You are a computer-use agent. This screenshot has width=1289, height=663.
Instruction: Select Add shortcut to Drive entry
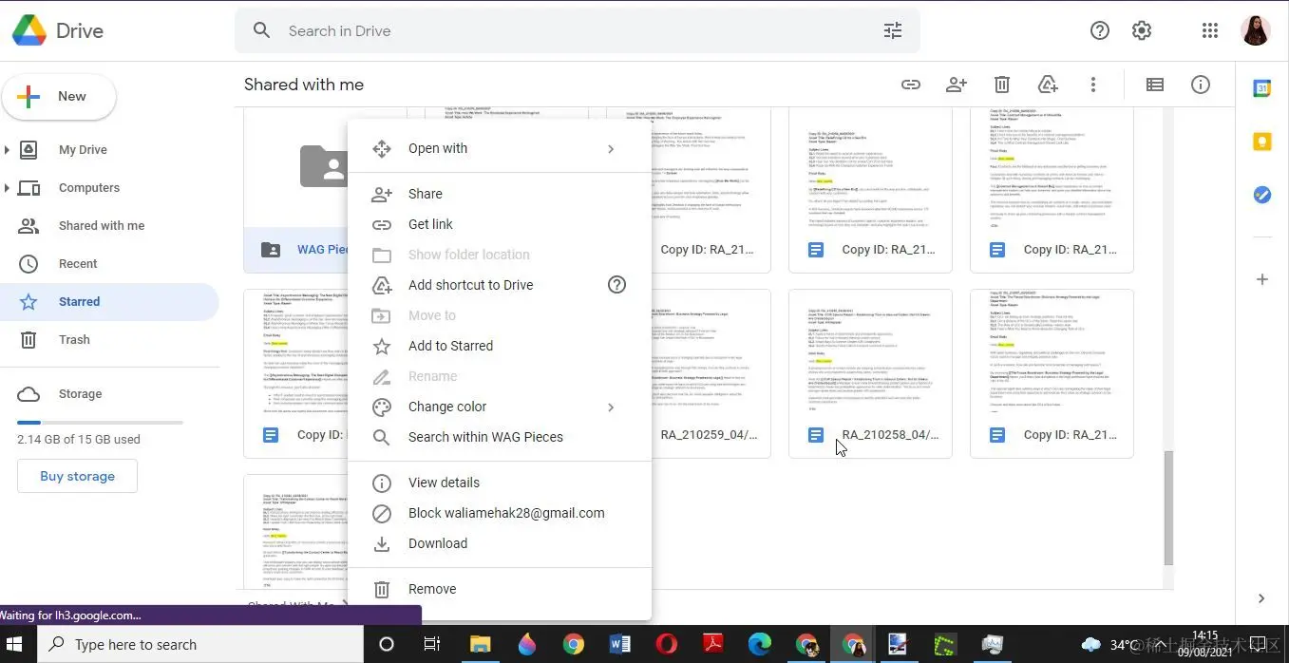tap(500, 285)
